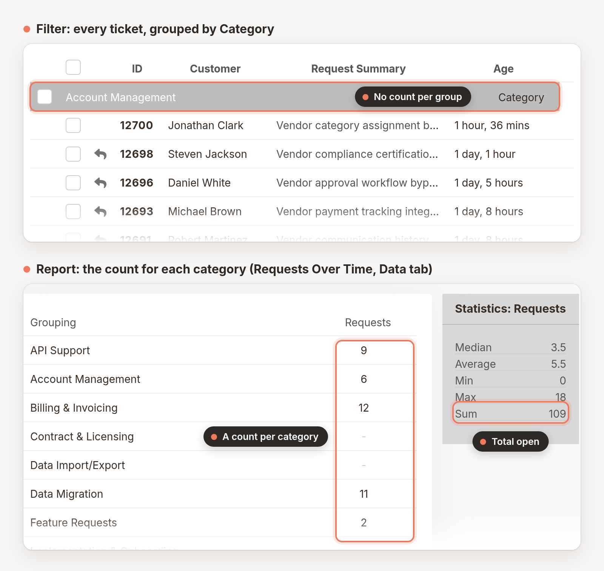Click reply arrow icon on ticket 12698
604x571 pixels.
click(x=100, y=154)
